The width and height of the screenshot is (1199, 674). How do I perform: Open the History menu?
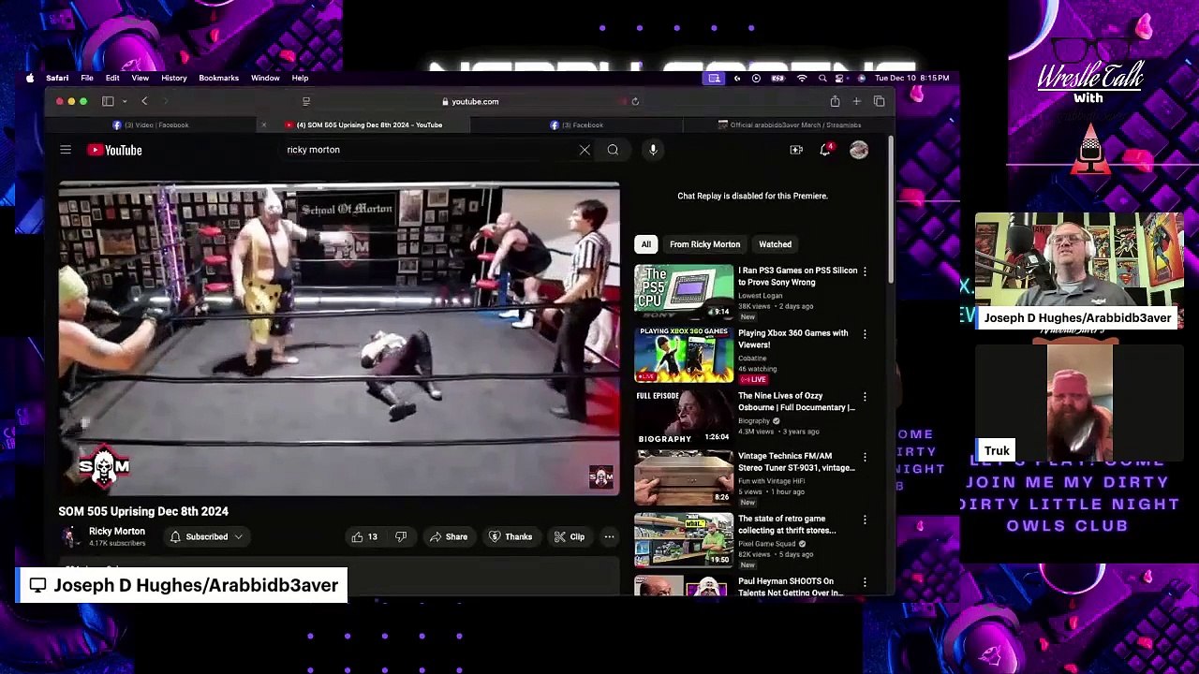click(x=174, y=78)
